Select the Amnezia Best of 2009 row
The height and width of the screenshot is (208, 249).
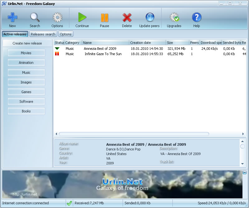150,49
